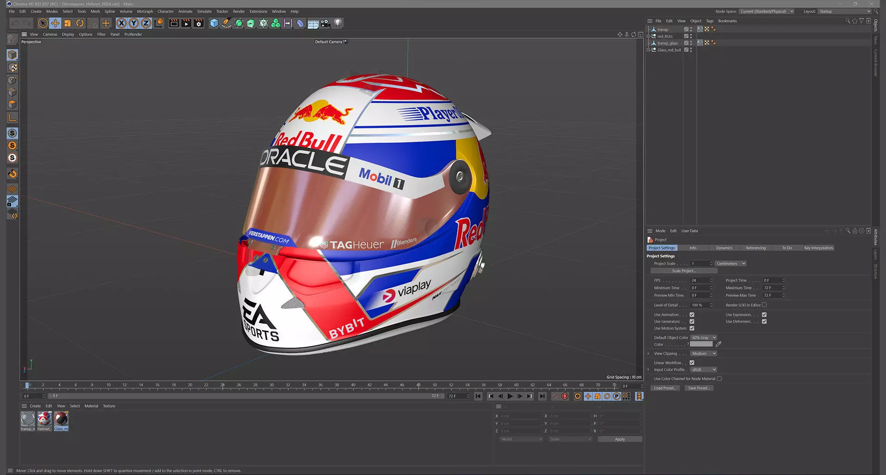
Task: Go to end of animation
Action: click(542, 396)
